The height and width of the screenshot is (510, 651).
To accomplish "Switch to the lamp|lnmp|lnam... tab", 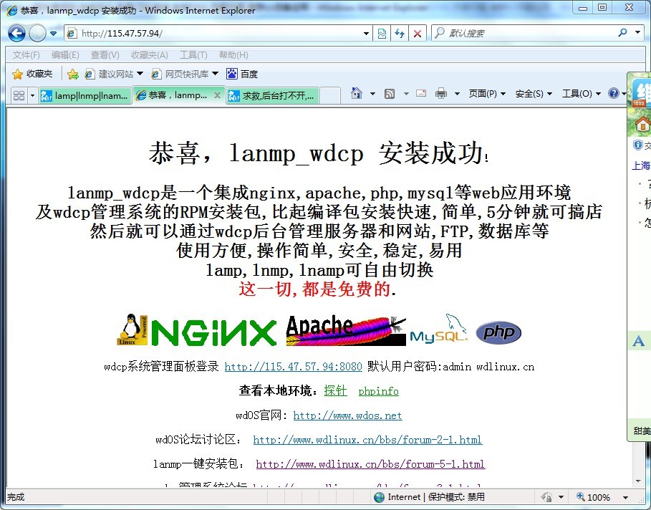I will (x=85, y=95).
